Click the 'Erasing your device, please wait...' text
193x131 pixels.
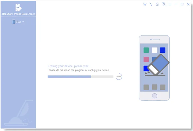pyautogui.click(x=69, y=66)
